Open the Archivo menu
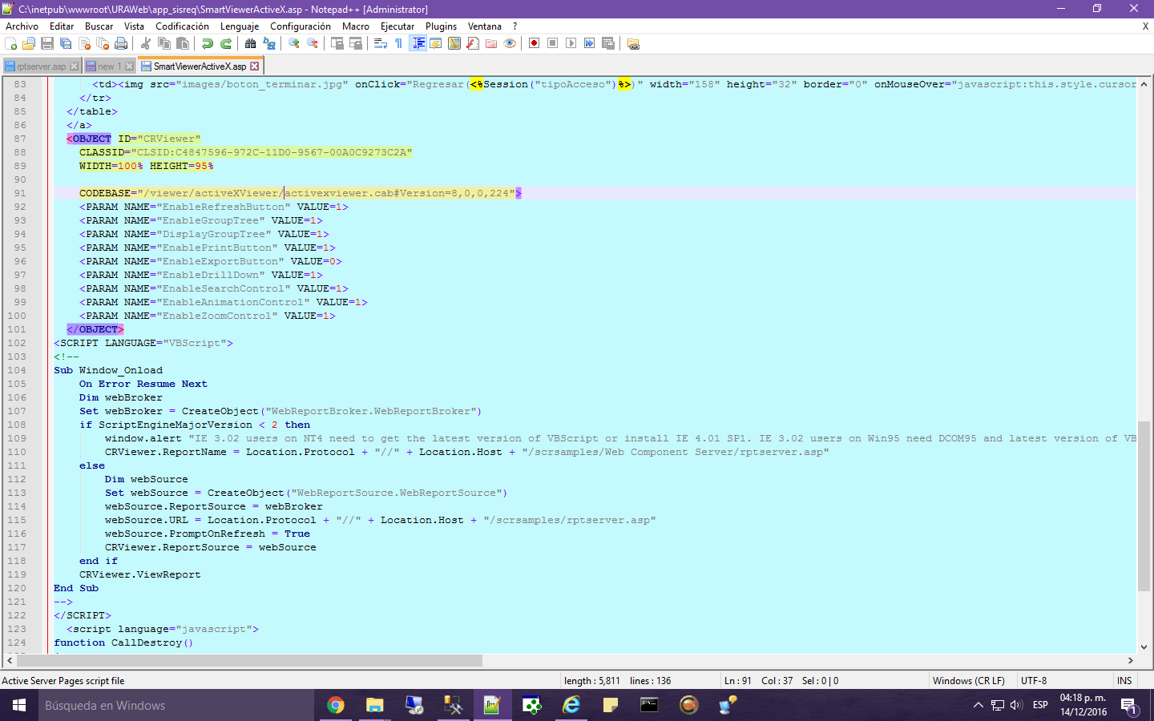This screenshot has width=1154, height=721. click(x=22, y=26)
